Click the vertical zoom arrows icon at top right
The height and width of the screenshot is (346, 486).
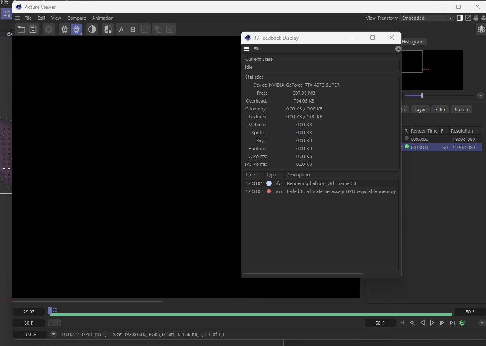click(x=483, y=18)
